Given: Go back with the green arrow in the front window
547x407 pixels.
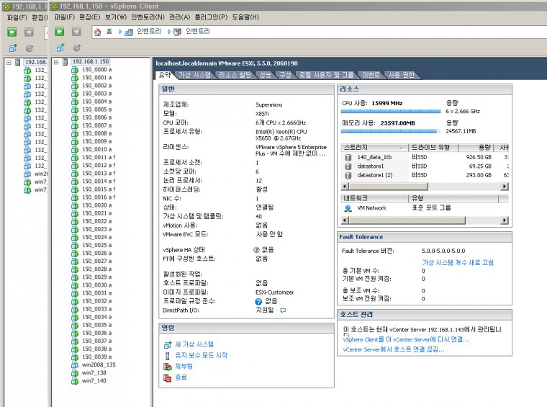Looking at the screenshot, I should tap(60, 32).
